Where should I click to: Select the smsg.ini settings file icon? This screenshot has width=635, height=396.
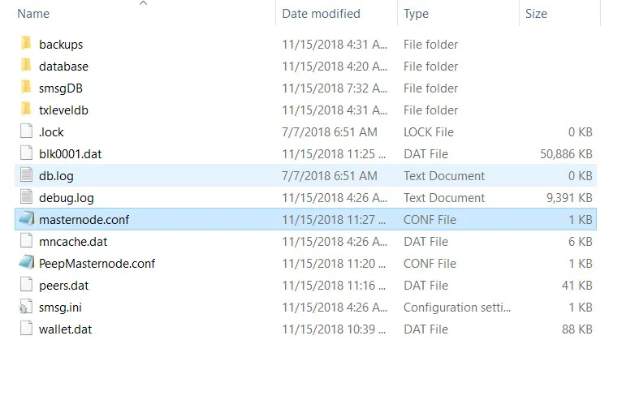tap(26, 307)
